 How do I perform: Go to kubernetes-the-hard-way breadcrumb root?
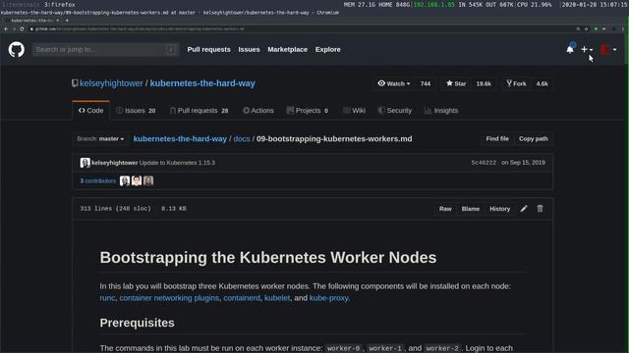coord(180,139)
